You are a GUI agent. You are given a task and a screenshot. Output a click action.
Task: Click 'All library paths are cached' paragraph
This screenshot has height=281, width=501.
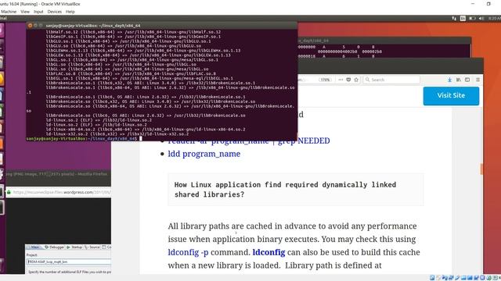[294, 246]
